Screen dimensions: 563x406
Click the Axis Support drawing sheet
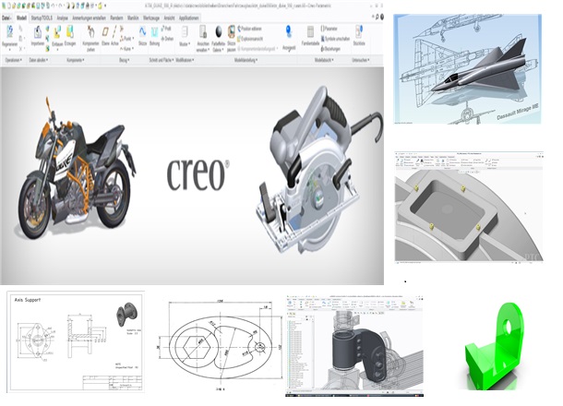coord(76,341)
